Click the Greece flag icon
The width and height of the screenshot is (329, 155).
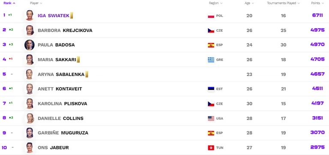[211, 60]
